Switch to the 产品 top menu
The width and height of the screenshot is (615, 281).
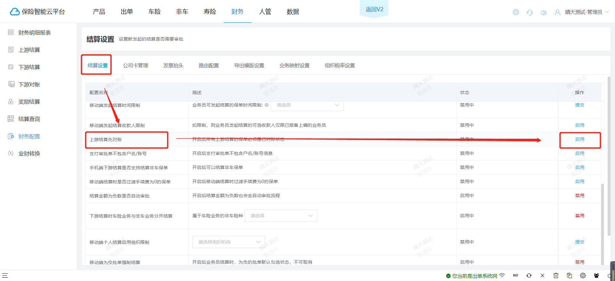click(99, 12)
